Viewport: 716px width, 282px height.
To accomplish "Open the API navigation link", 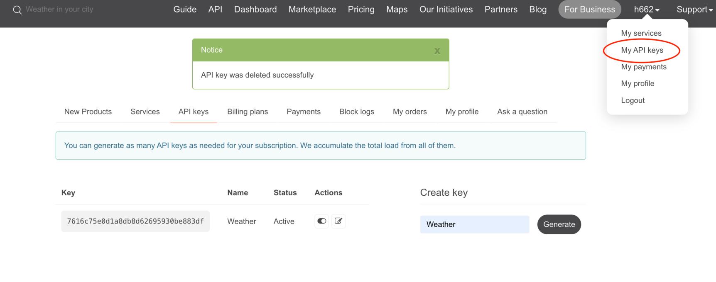I will click(215, 10).
